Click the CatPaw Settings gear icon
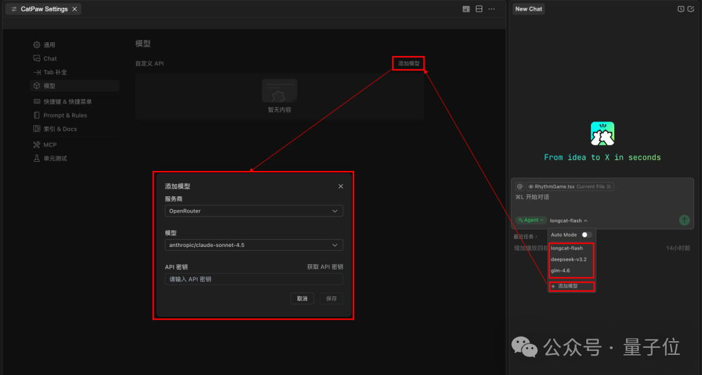702x375 pixels. click(13, 8)
